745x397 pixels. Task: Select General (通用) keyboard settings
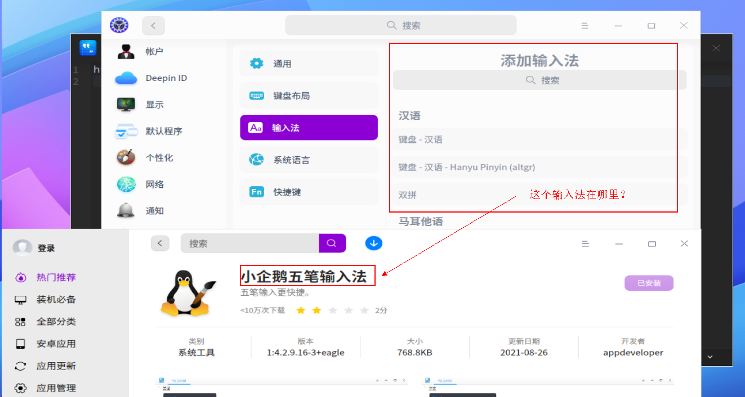(x=309, y=64)
